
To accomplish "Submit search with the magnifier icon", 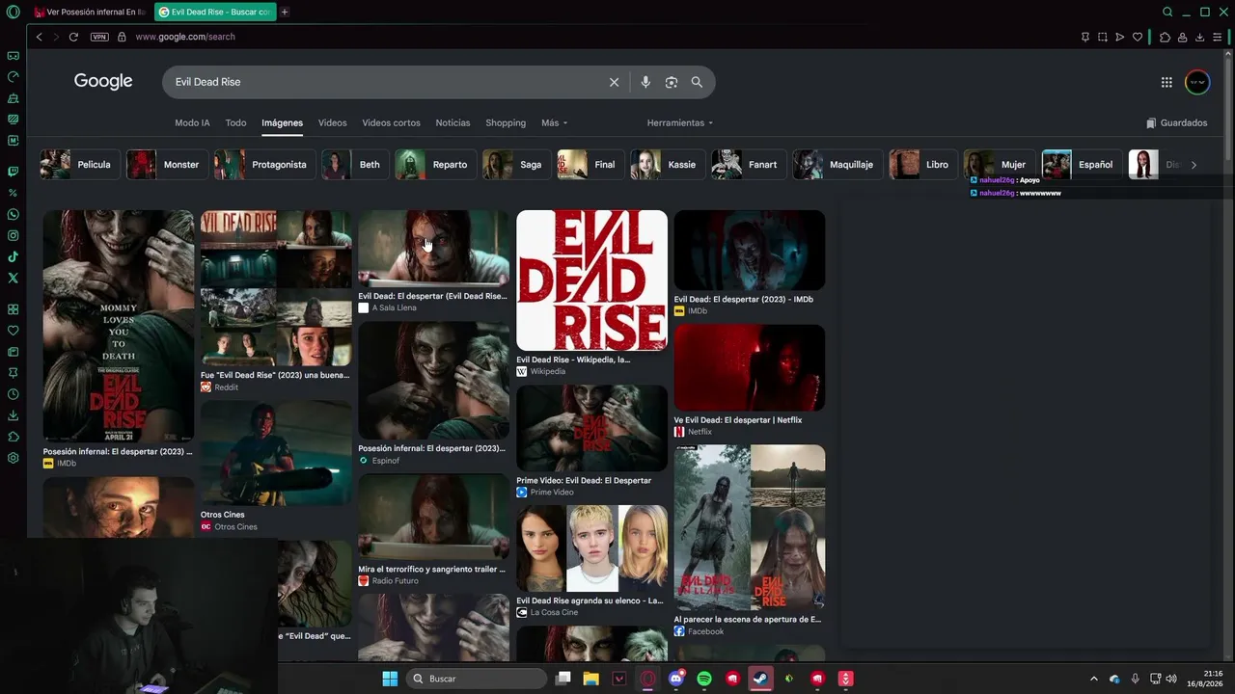I will click(x=697, y=82).
